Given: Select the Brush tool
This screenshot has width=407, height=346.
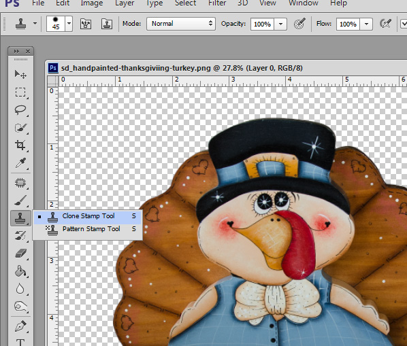Looking at the screenshot, I should coord(20,201).
